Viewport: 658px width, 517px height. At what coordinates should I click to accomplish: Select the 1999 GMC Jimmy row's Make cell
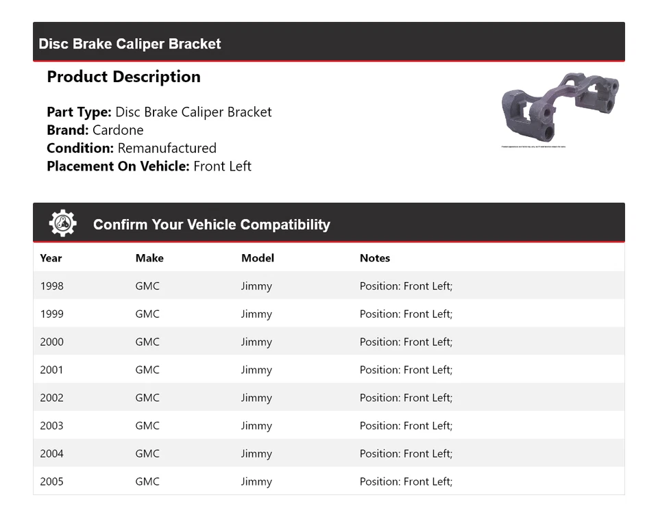(x=147, y=314)
